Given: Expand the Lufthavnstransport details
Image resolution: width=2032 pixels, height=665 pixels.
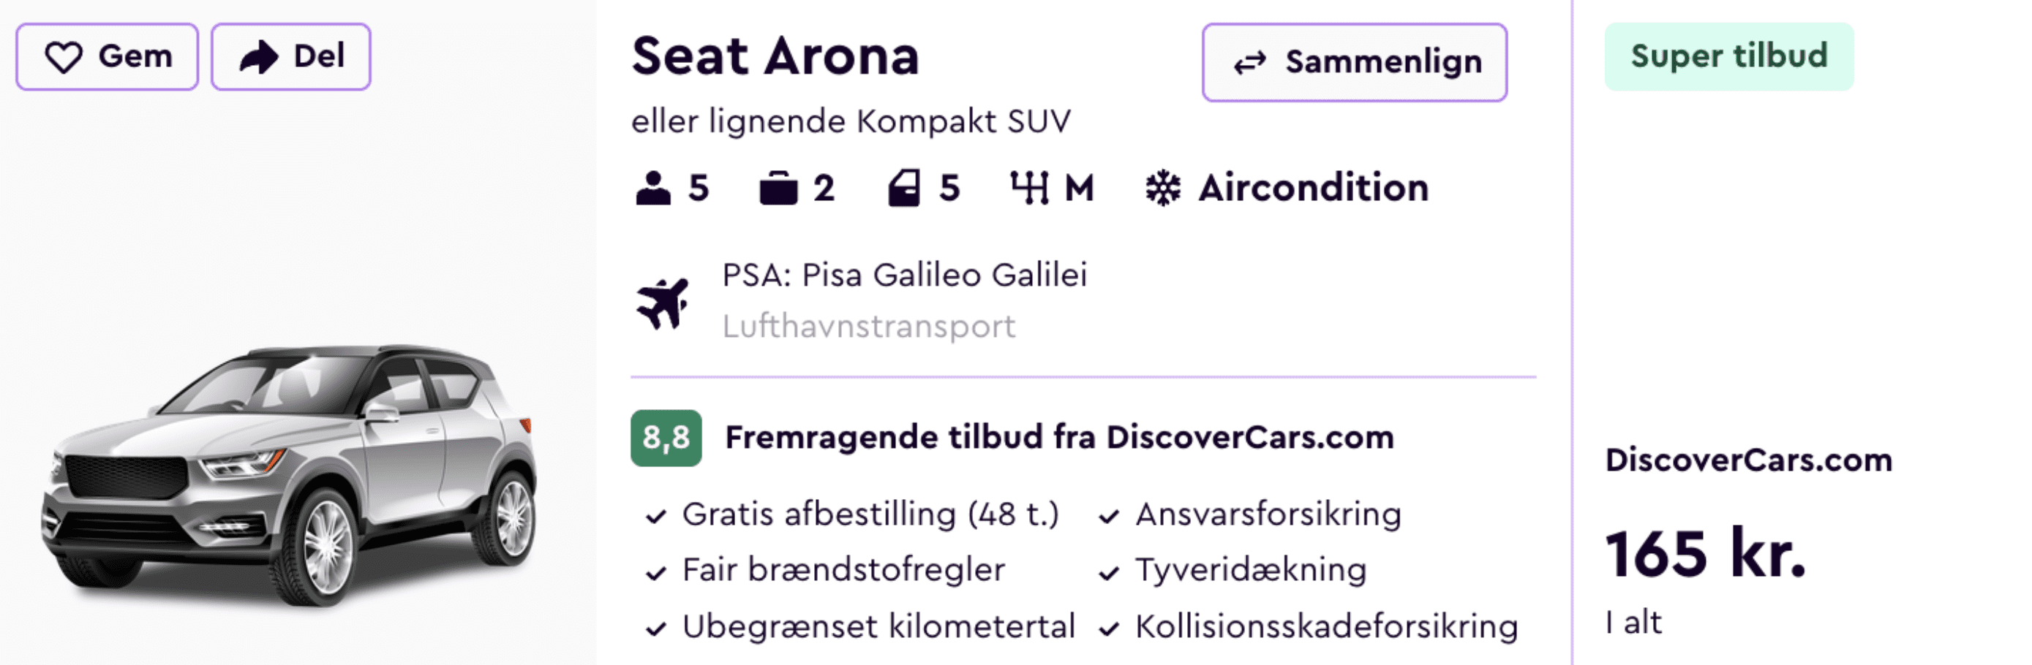Looking at the screenshot, I should [x=868, y=325].
